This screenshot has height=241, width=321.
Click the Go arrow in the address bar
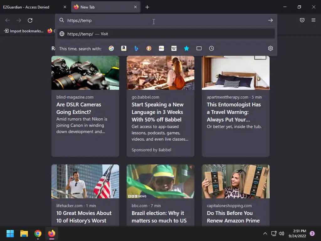(271, 20)
